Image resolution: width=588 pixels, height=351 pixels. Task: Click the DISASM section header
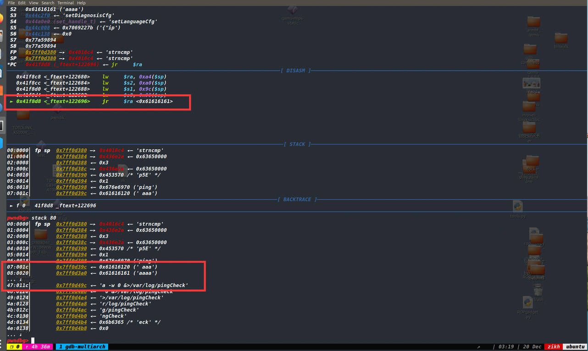click(x=296, y=71)
